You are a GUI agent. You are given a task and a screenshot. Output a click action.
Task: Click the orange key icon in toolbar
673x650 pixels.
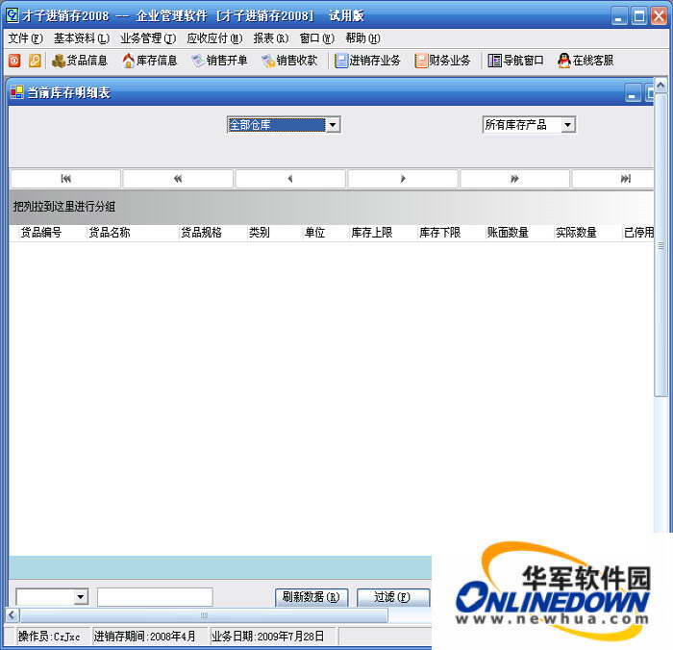click(x=35, y=61)
